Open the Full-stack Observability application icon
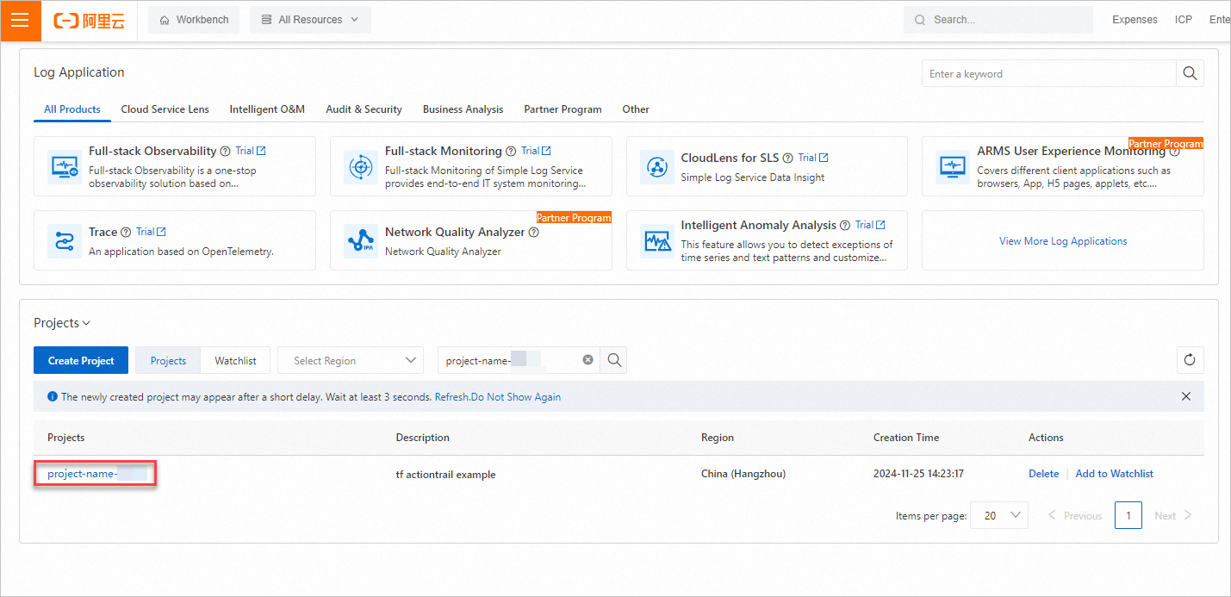This screenshot has height=597, width=1231. pos(65,166)
